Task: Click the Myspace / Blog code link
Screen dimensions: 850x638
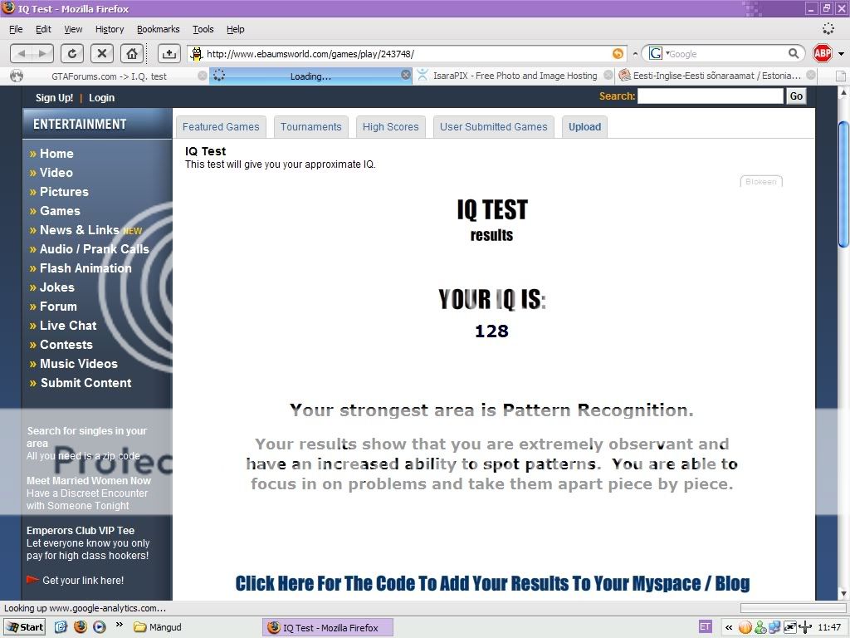Action: pyautogui.click(x=492, y=583)
